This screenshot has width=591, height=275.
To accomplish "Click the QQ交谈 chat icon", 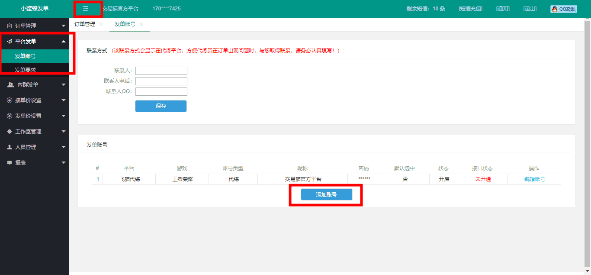I will [563, 9].
